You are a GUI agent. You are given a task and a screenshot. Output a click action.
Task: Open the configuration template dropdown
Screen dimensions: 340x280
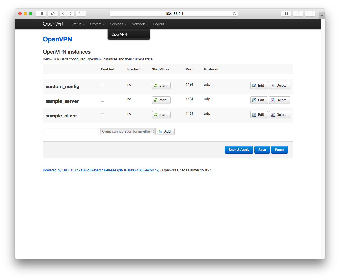pos(128,131)
